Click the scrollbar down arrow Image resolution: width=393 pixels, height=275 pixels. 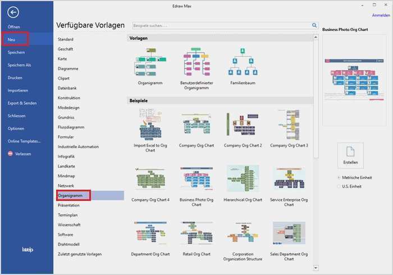point(316,268)
